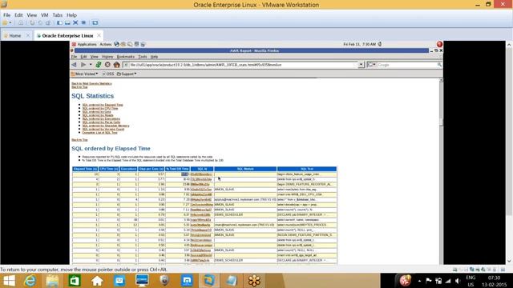Open the VMware File menu
This screenshot has height=288, width=513.
(6, 15)
